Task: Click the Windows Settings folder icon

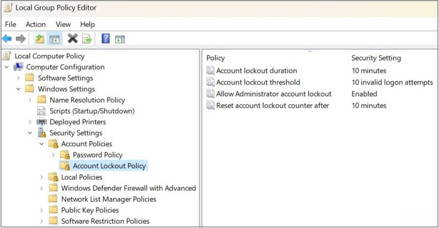Action: pyautogui.click(x=30, y=89)
